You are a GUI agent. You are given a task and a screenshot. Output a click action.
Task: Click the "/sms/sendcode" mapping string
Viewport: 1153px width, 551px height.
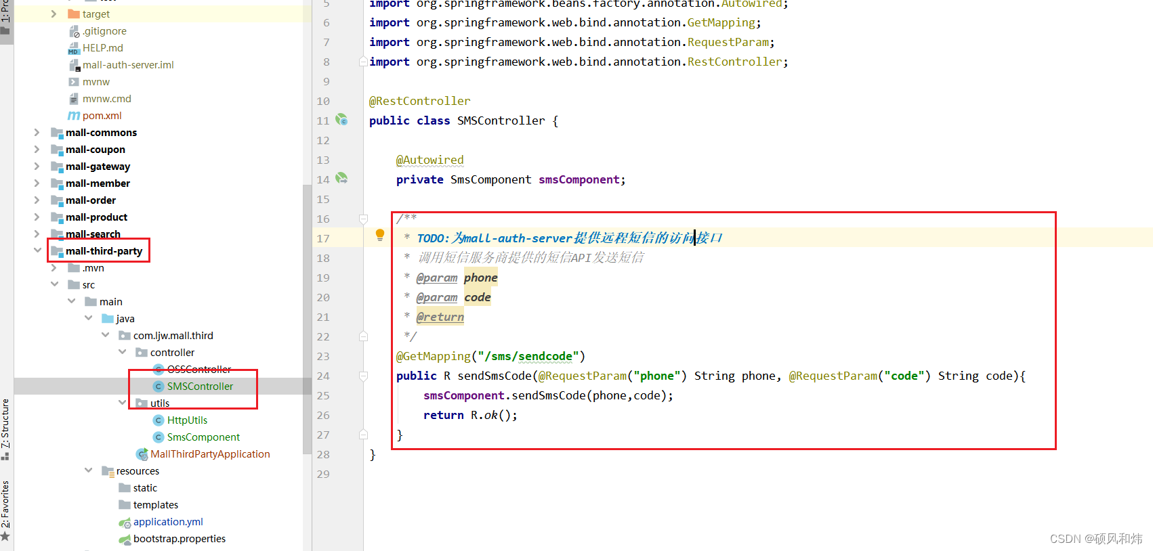(x=528, y=356)
